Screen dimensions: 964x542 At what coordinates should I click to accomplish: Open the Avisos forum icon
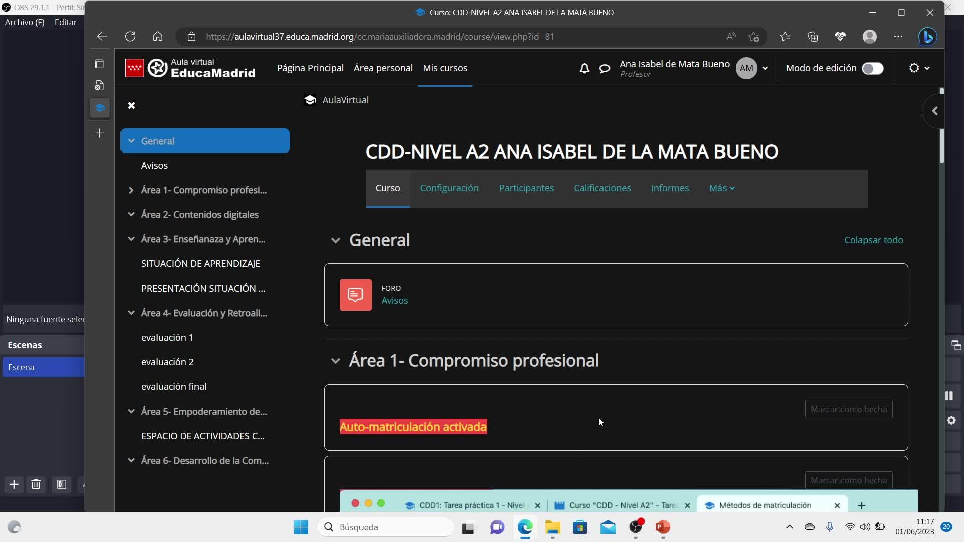point(355,295)
